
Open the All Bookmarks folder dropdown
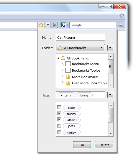tap(80, 48)
